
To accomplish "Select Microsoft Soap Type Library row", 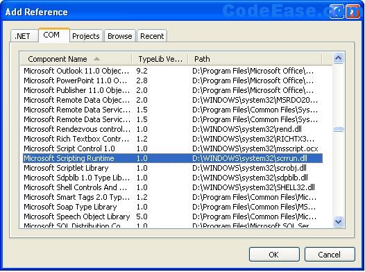I will coord(173,207).
